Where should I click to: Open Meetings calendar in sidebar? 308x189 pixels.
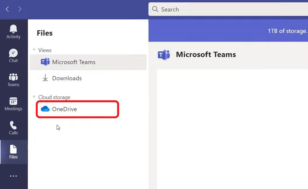coord(13,104)
